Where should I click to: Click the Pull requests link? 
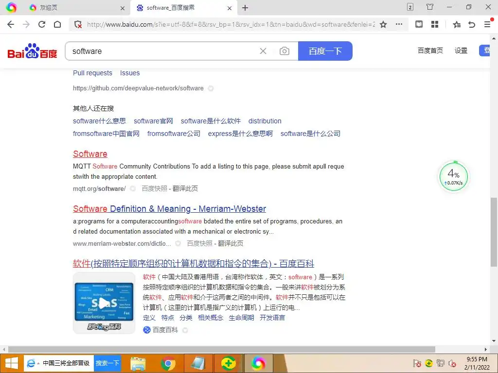click(92, 73)
